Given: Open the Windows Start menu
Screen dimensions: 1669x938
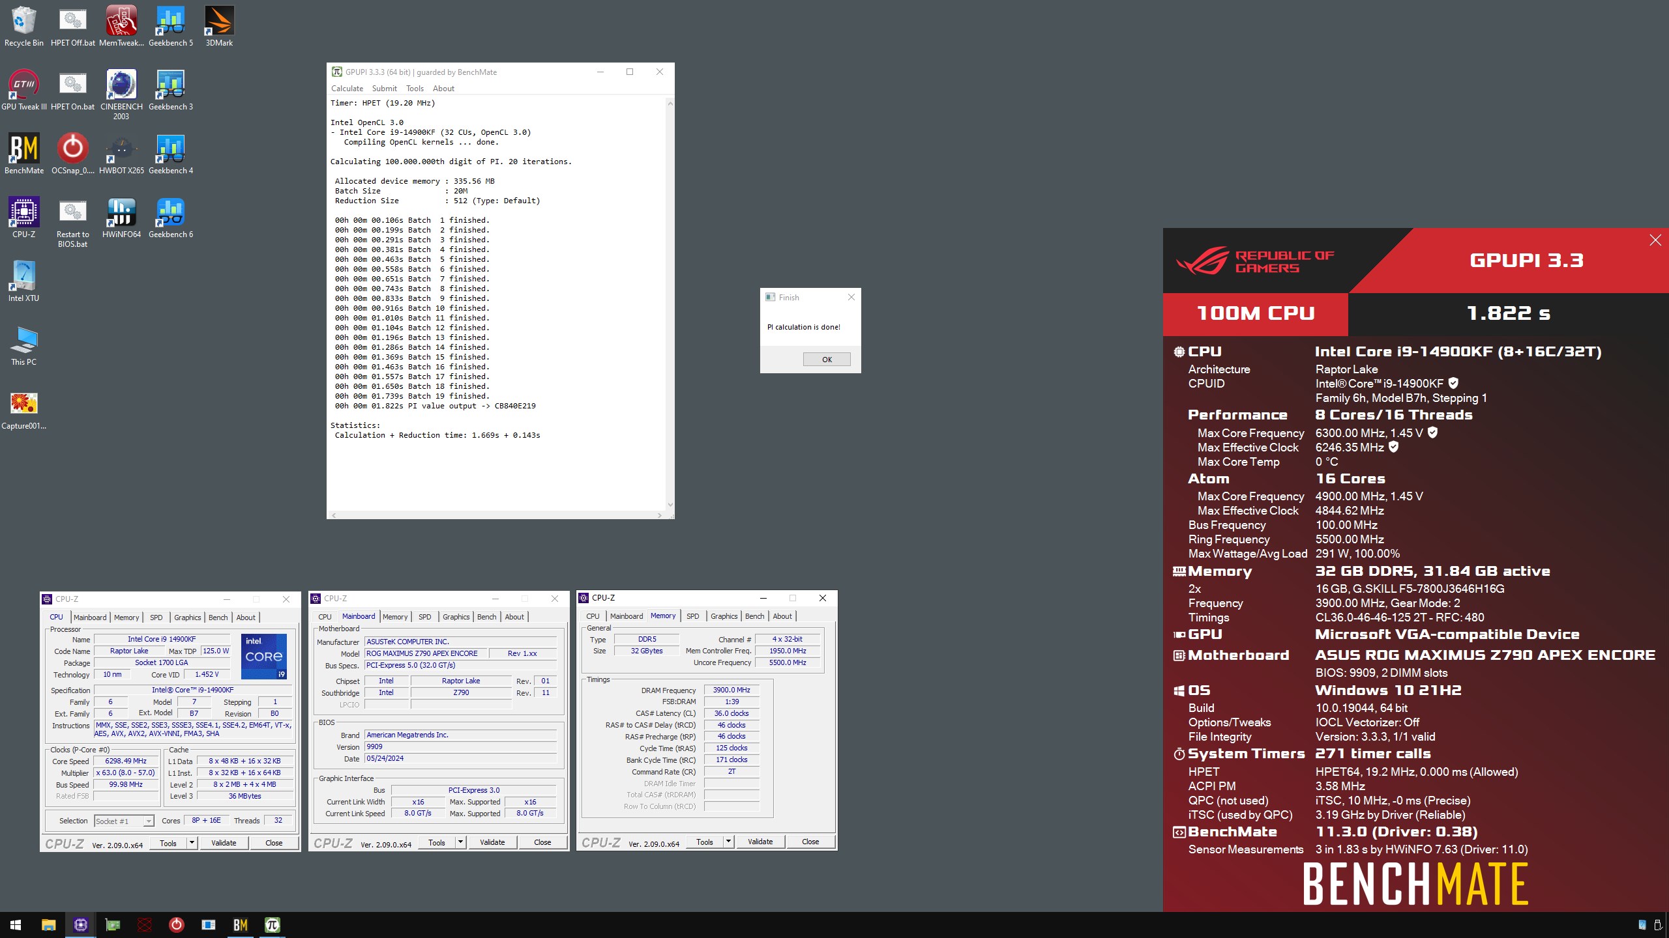Looking at the screenshot, I should coord(16,925).
